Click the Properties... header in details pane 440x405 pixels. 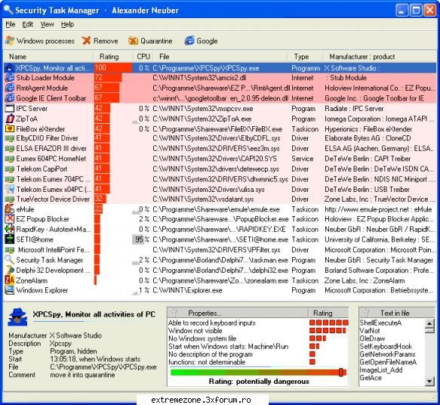pos(238,313)
